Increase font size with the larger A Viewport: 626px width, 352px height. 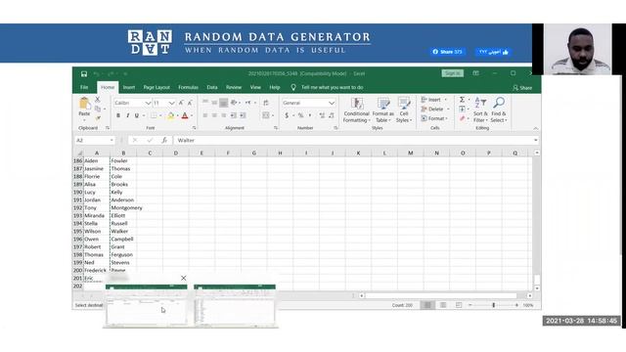click(x=181, y=103)
